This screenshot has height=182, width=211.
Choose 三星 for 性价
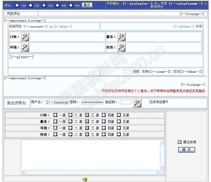pos(87,134)
